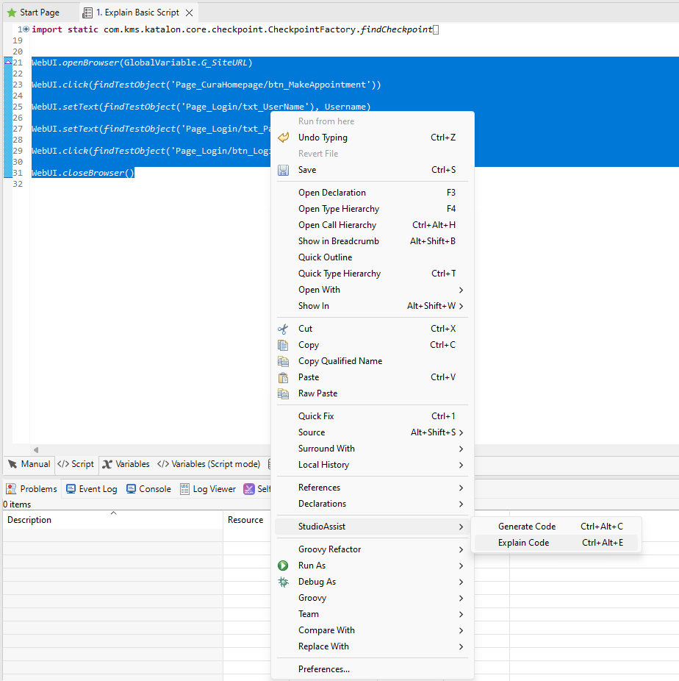Open the Console tab
The image size is (679, 681).
(149, 489)
